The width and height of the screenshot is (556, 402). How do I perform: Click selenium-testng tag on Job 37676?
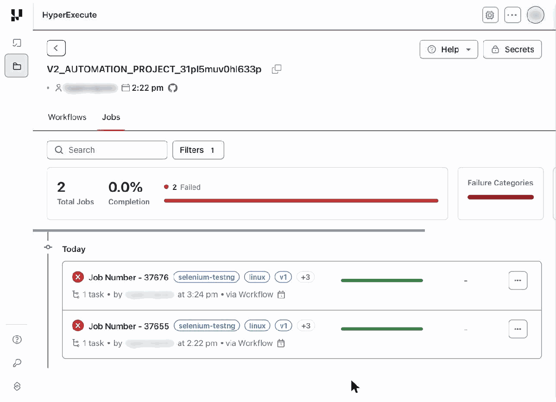coord(207,277)
